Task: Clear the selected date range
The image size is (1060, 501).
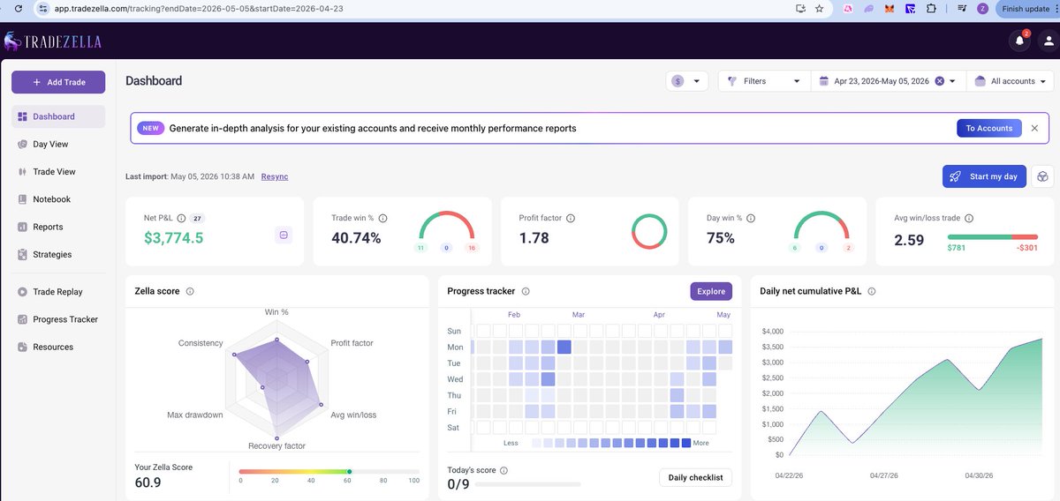Action: (939, 81)
